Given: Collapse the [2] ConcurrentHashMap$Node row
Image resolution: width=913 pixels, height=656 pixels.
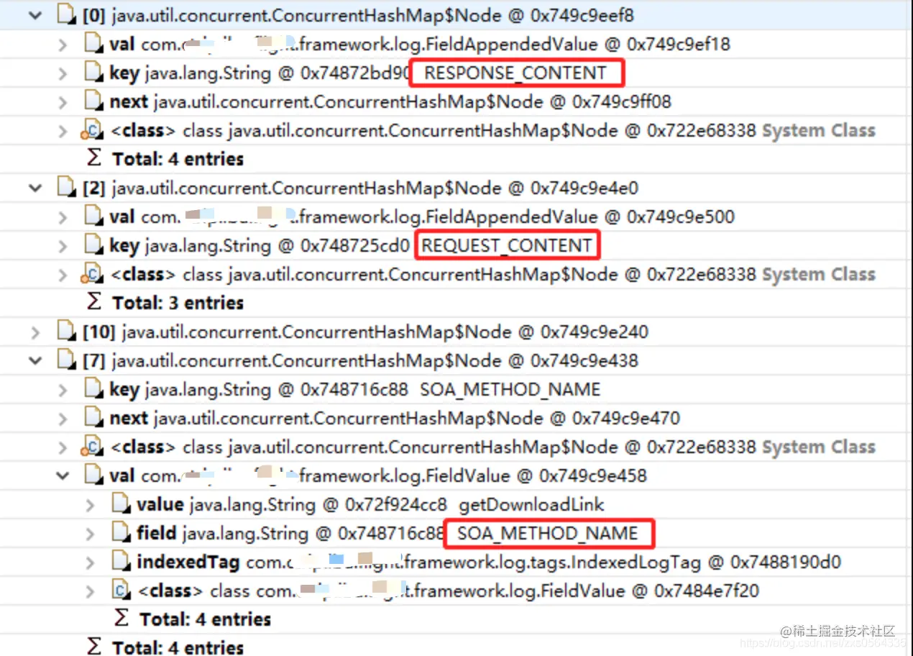Looking at the screenshot, I should [35, 188].
